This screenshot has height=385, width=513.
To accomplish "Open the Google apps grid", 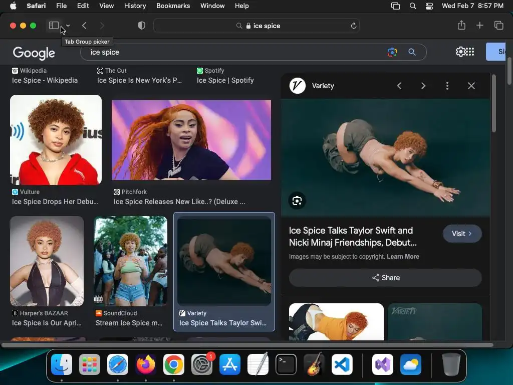I will tap(470, 52).
